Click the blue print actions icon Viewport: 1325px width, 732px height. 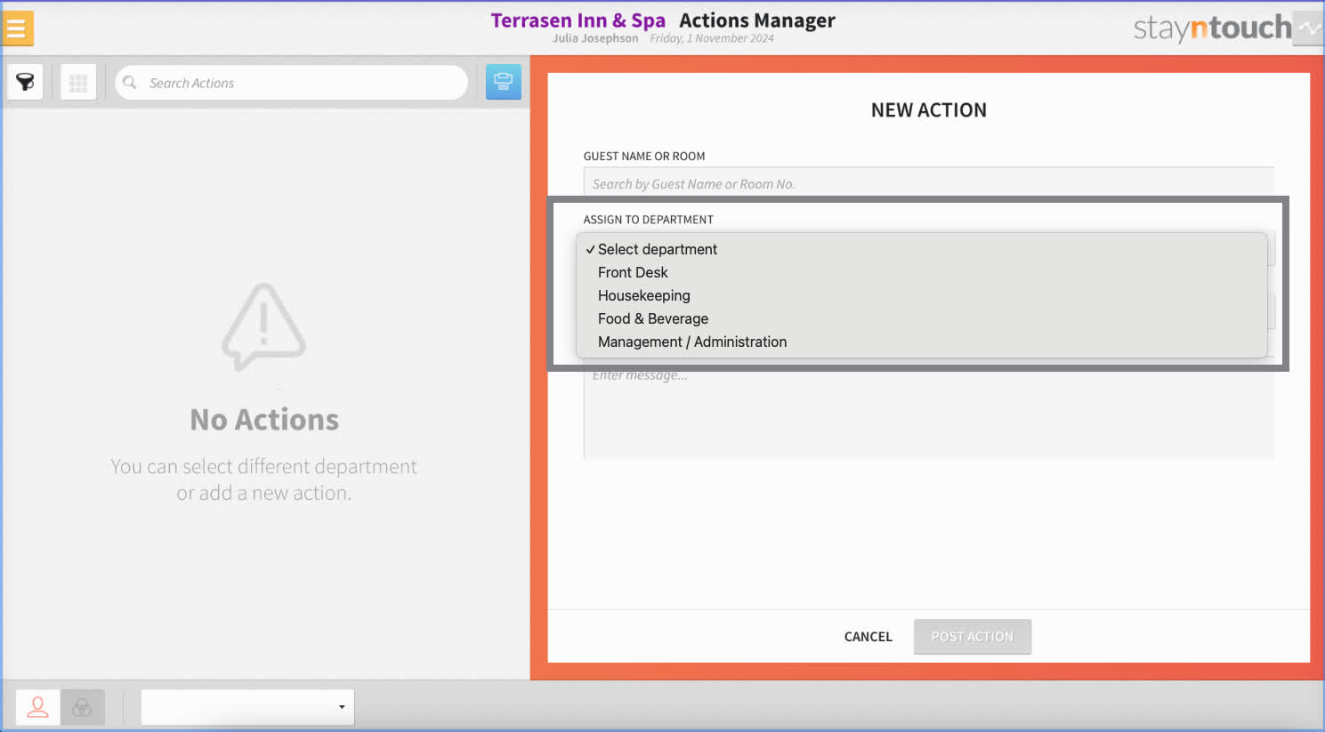point(503,82)
